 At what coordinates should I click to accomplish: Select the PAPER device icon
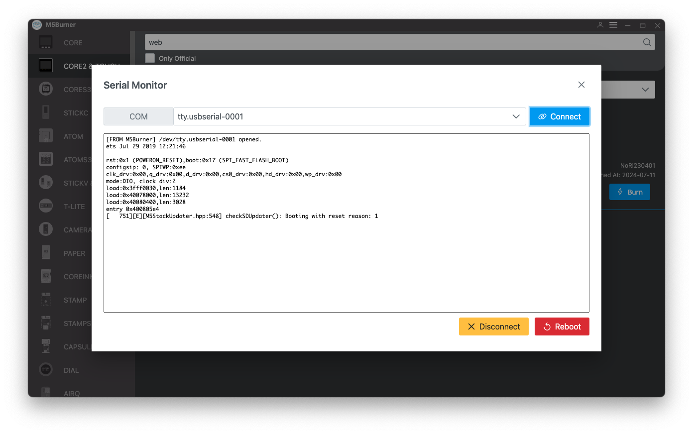coord(46,253)
